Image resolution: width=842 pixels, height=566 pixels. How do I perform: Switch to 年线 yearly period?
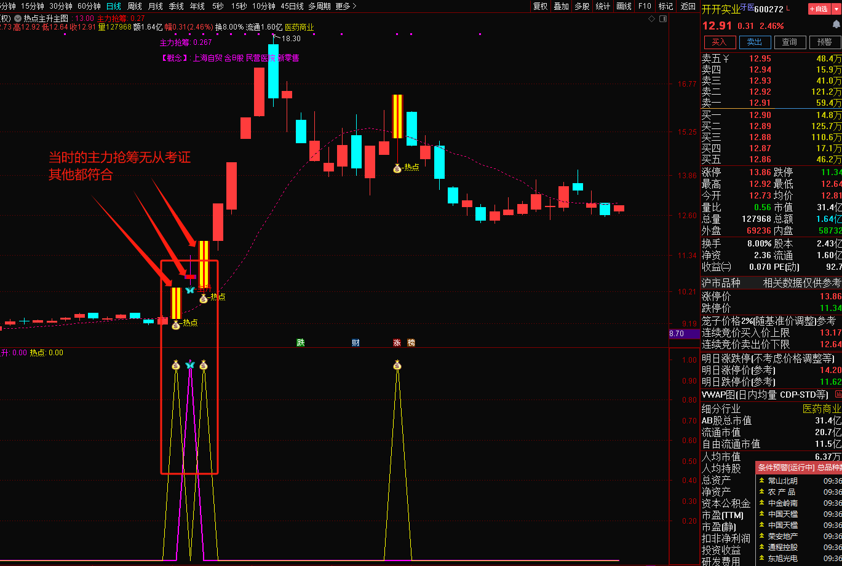(197, 6)
